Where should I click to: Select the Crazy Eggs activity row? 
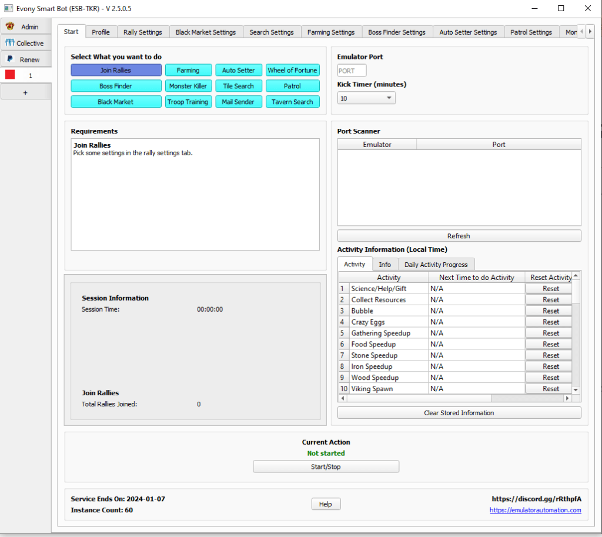point(455,322)
